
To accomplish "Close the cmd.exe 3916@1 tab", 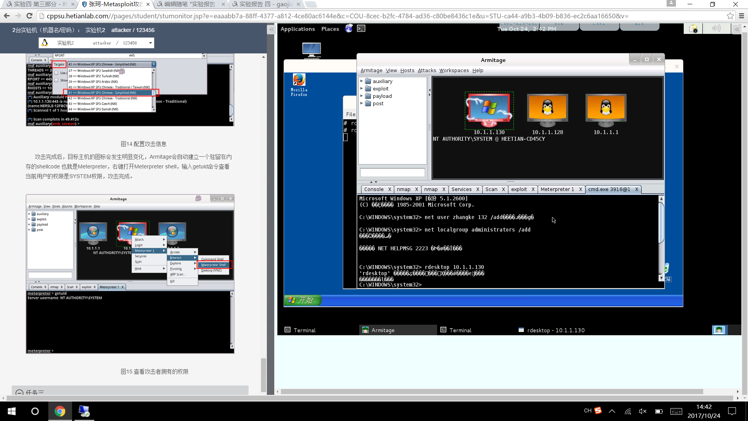I will [x=637, y=189].
